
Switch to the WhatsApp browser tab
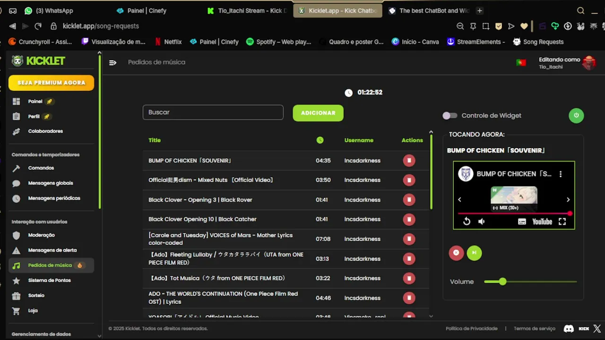49,10
